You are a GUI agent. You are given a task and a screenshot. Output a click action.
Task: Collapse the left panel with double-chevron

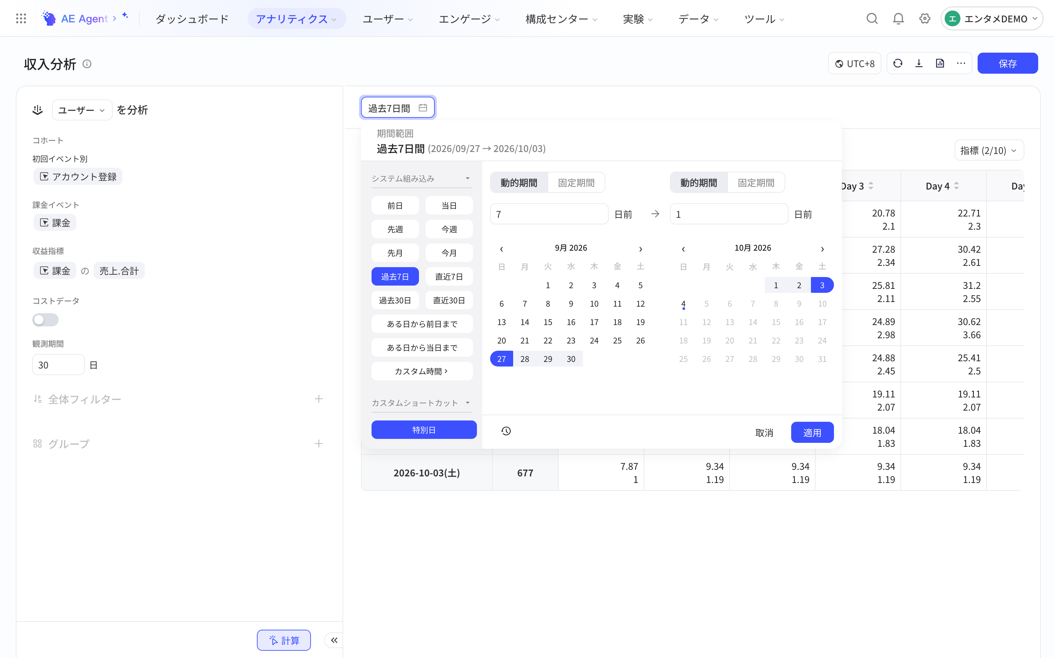click(x=334, y=640)
